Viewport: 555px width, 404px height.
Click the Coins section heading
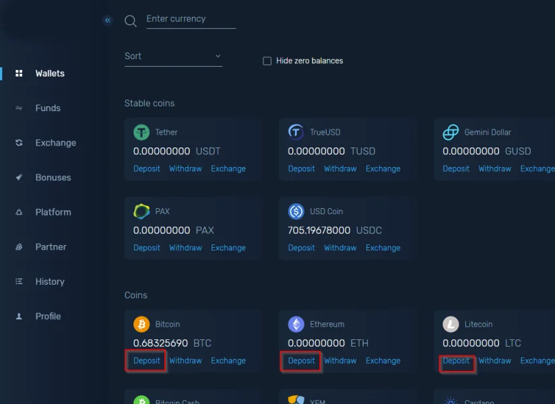[x=135, y=295]
